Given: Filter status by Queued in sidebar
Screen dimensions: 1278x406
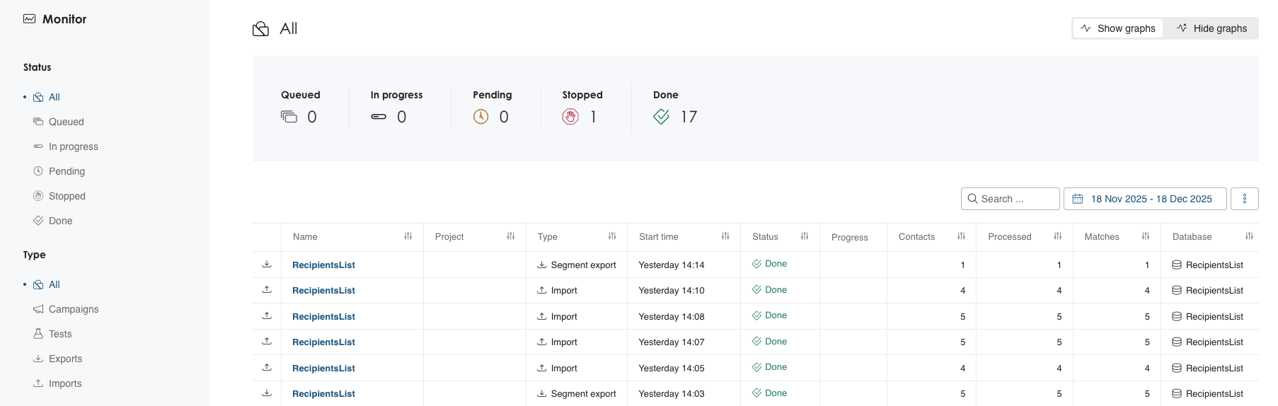Looking at the screenshot, I should pyautogui.click(x=66, y=122).
